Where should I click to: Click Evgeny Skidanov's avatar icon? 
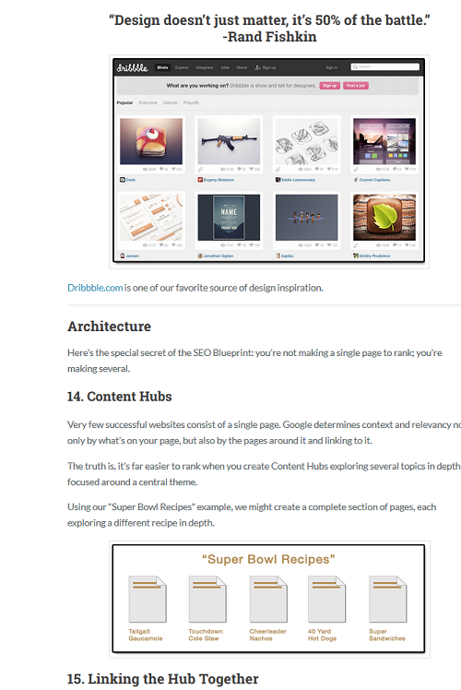[200, 180]
